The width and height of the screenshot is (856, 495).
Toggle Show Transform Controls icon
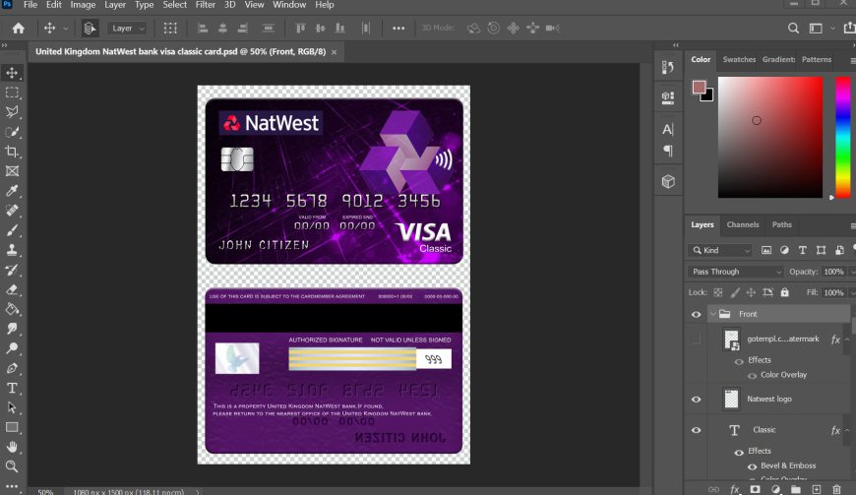[x=170, y=29]
